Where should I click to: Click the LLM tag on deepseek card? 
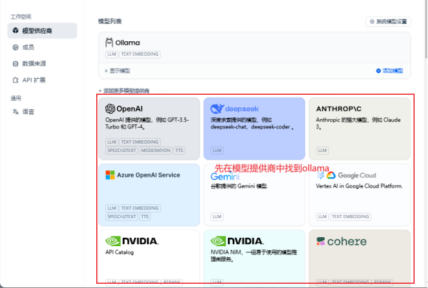(x=217, y=151)
